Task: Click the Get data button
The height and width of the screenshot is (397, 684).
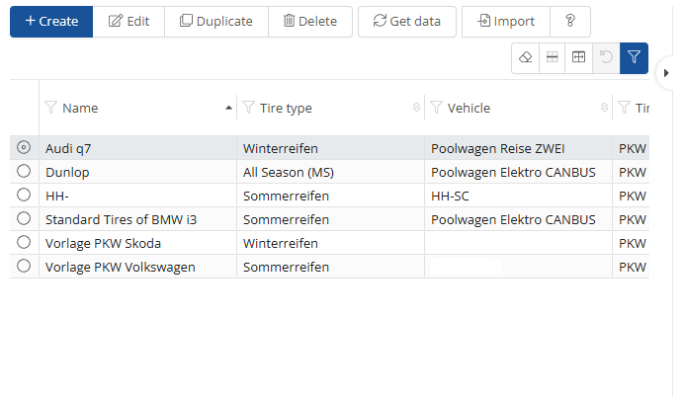Action: (406, 21)
